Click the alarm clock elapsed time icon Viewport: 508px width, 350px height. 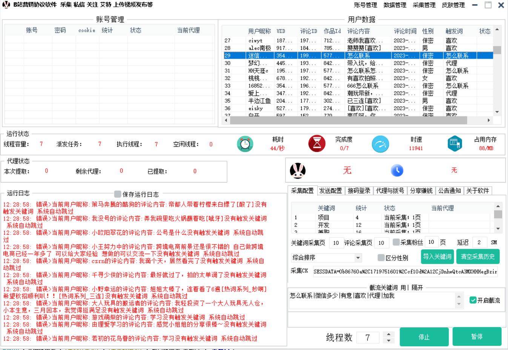click(245, 144)
